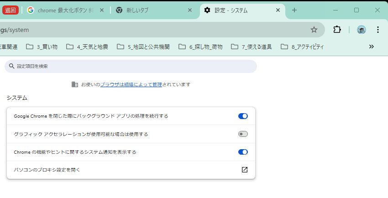
Task: Open the Extensions puzzle icon
Action: 337,30
